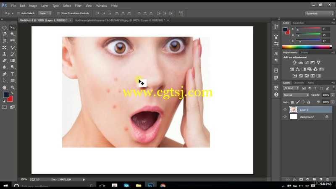Image resolution: width=336 pixels, height=189 pixels.
Task: Toggle layer filtering switch on
Action: [333, 88]
